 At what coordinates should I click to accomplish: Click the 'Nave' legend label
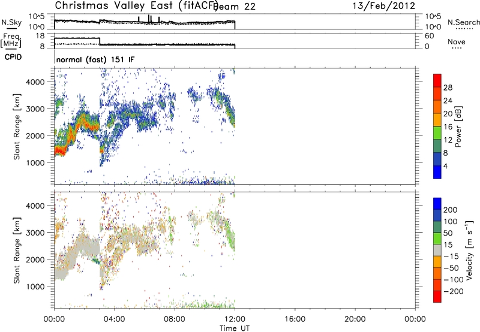pyautogui.click(x=456, y=42)
